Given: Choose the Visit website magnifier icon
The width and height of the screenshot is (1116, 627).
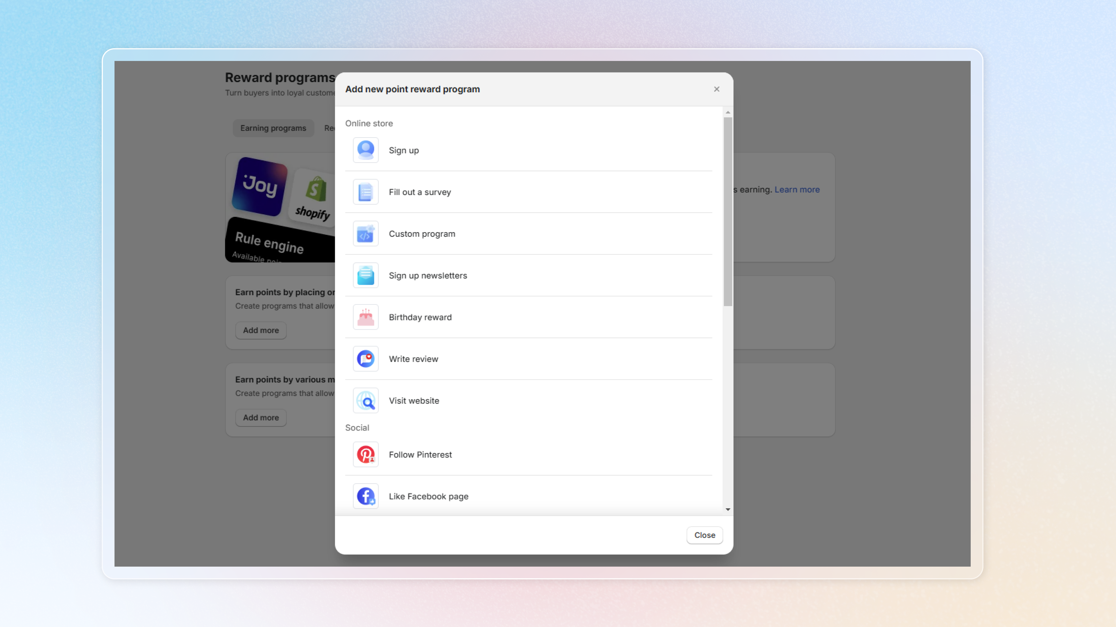Looking at the screenshot, I should (365, 401).
